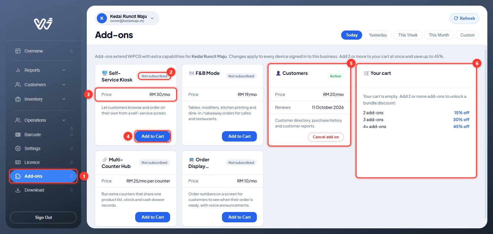The height and width of the screenshot is (234, 493).
Task: Select the Add-ons puzzle piece icon in the sidebar
Action: (18, 176)
